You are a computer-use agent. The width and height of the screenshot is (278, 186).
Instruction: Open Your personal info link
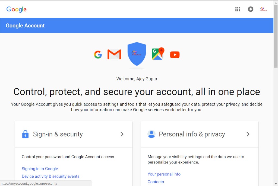coord(164,174)
